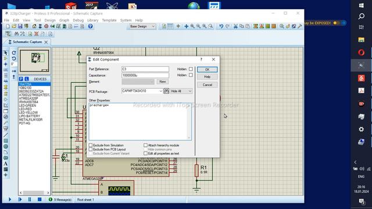Enable Edit all properties as text
Screen dimensions: 372x209
click(x=145, y=153)
